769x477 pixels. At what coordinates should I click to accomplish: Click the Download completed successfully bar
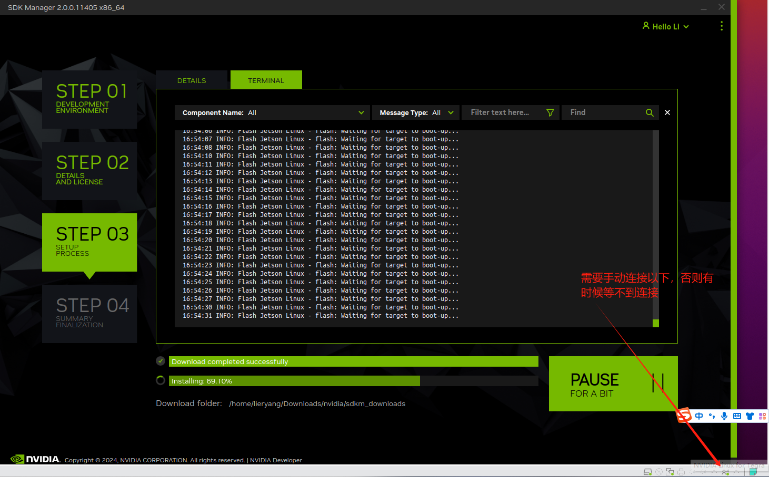coord(353,361)
